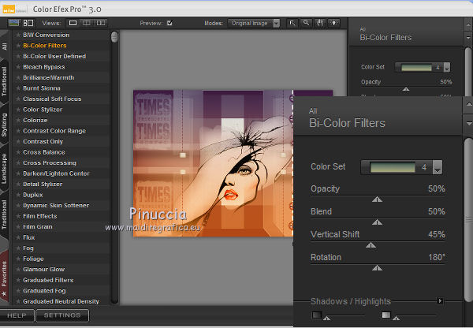Select the Foliage filter
Screen dimensions: 473x328
33,259
